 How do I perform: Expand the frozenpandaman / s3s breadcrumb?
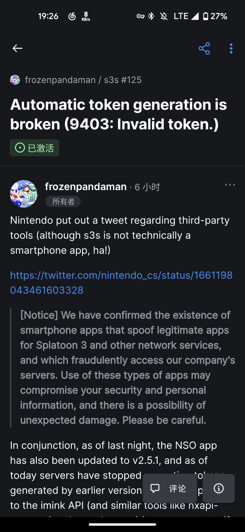click(83, 80)
